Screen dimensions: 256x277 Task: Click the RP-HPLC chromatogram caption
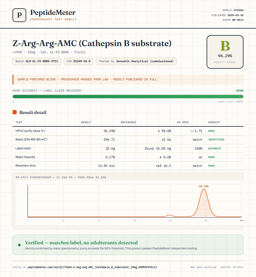click(61, 177)
